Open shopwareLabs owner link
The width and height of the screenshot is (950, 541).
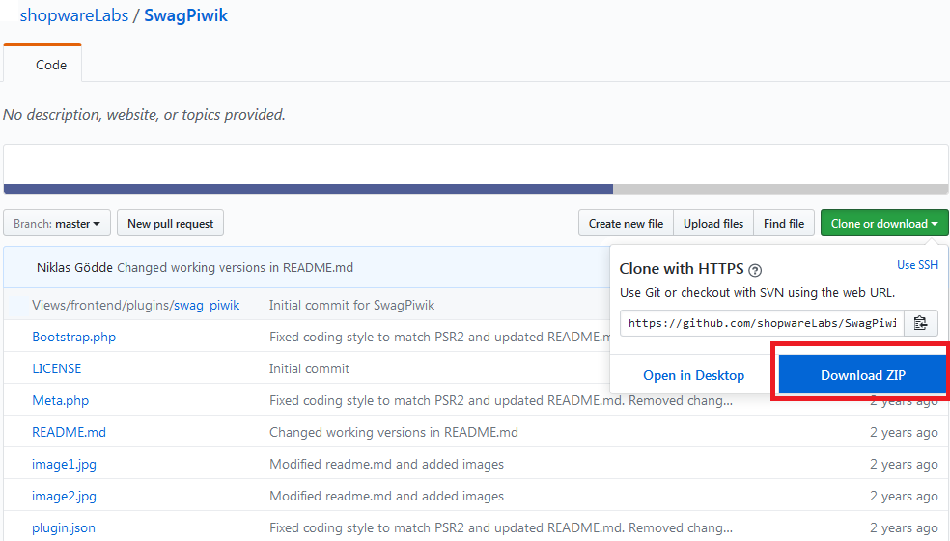(x=74, y=15)
